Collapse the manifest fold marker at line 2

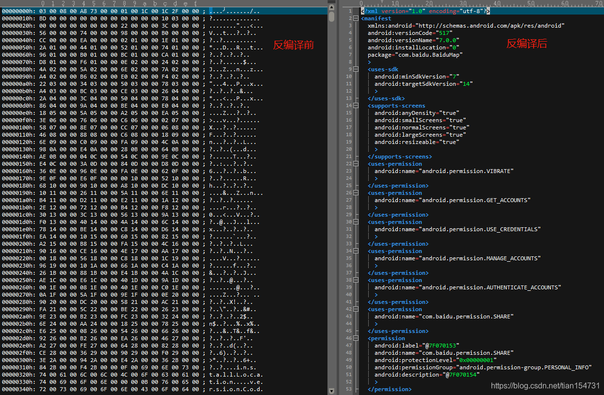click(x=357, y=18)
